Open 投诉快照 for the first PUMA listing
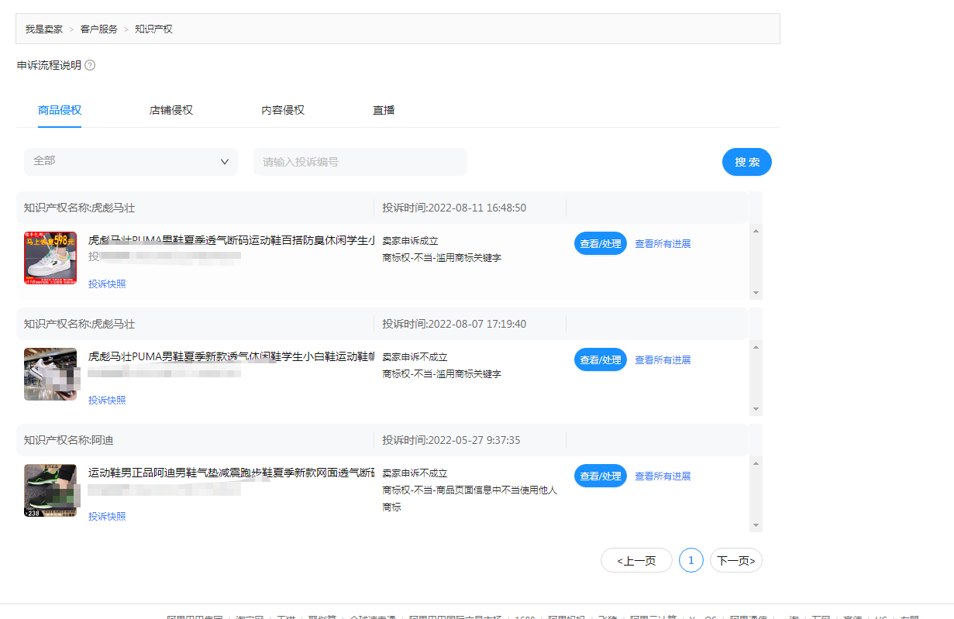This screenshot has width=954, height=619. click(107, 284)
